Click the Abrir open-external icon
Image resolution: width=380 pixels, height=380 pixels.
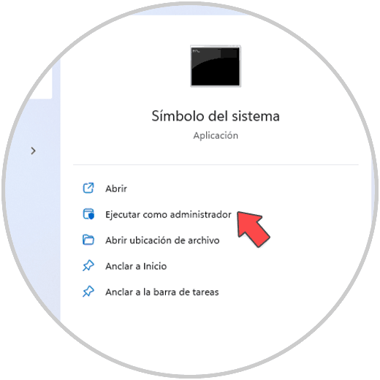click(88, 188)
